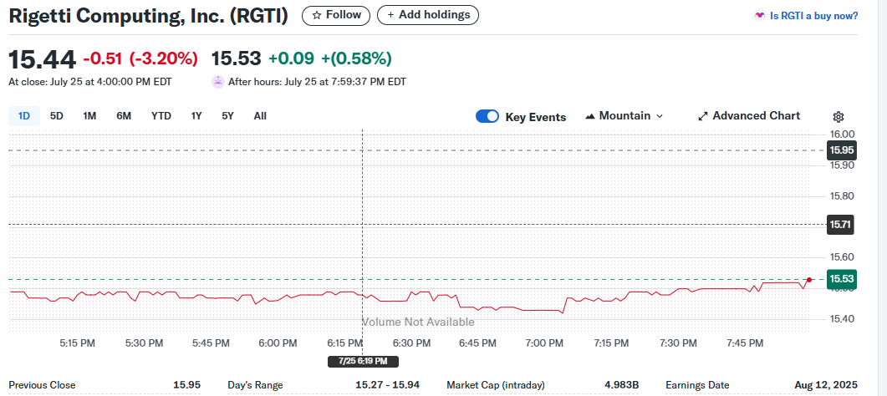Expand the Mountain chart style dropdown
Screen dimensions: 887x396
point(659,116)
